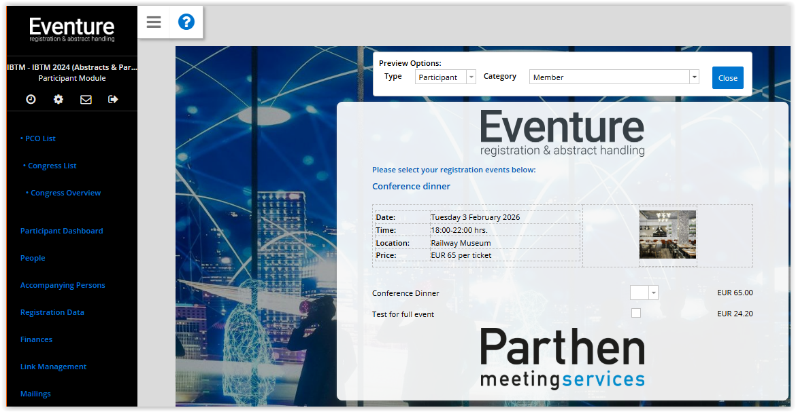Click the sign-out arrow icon in sidebar

[x=113, y=99]
